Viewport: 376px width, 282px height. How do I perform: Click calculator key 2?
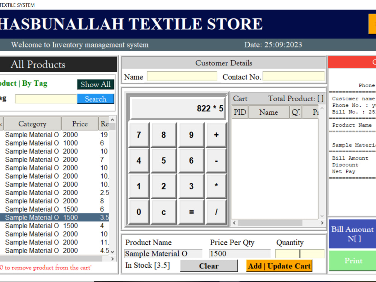point(164,186)
